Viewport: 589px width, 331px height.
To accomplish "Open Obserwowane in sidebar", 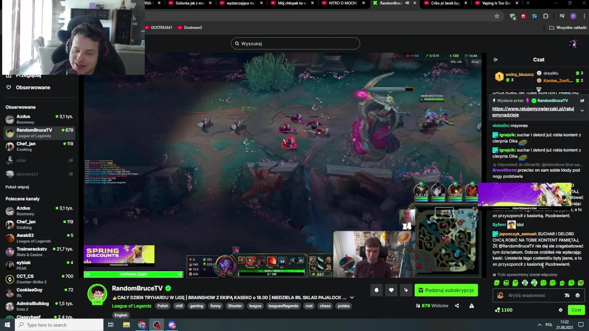I will pyautogui.click(x=33, y=88).
